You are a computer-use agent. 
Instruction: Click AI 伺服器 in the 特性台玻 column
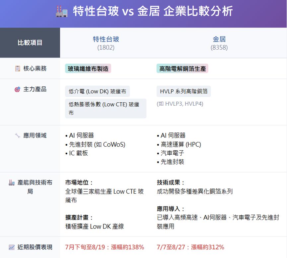[80, 135]
